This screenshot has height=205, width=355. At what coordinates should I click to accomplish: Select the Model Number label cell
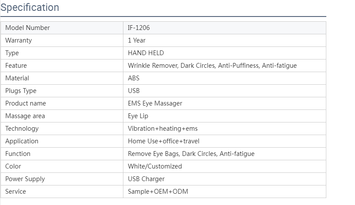(x=62, y=28)
